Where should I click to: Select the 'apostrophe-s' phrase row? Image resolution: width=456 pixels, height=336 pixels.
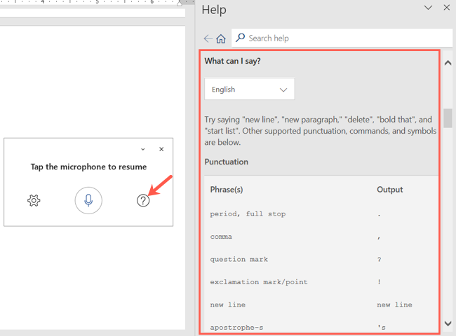321,328
